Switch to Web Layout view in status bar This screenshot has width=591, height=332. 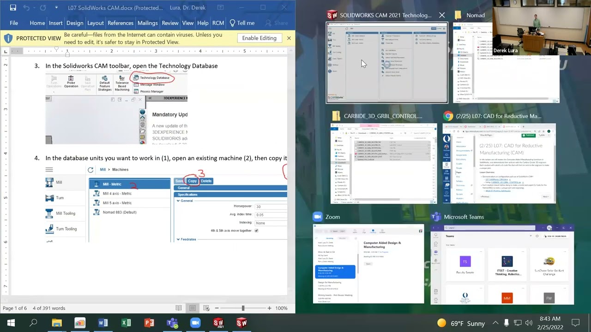(x=206, y=308)
